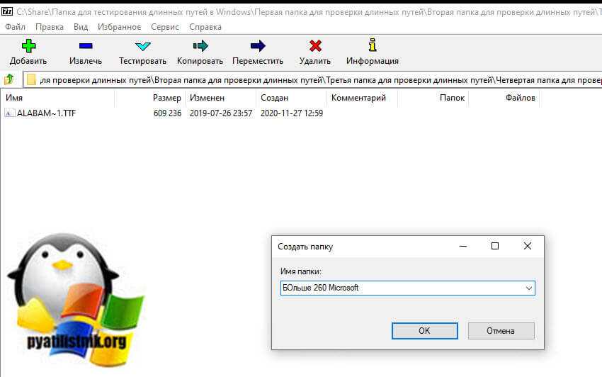Open the Избранное menu

(119, 27)
